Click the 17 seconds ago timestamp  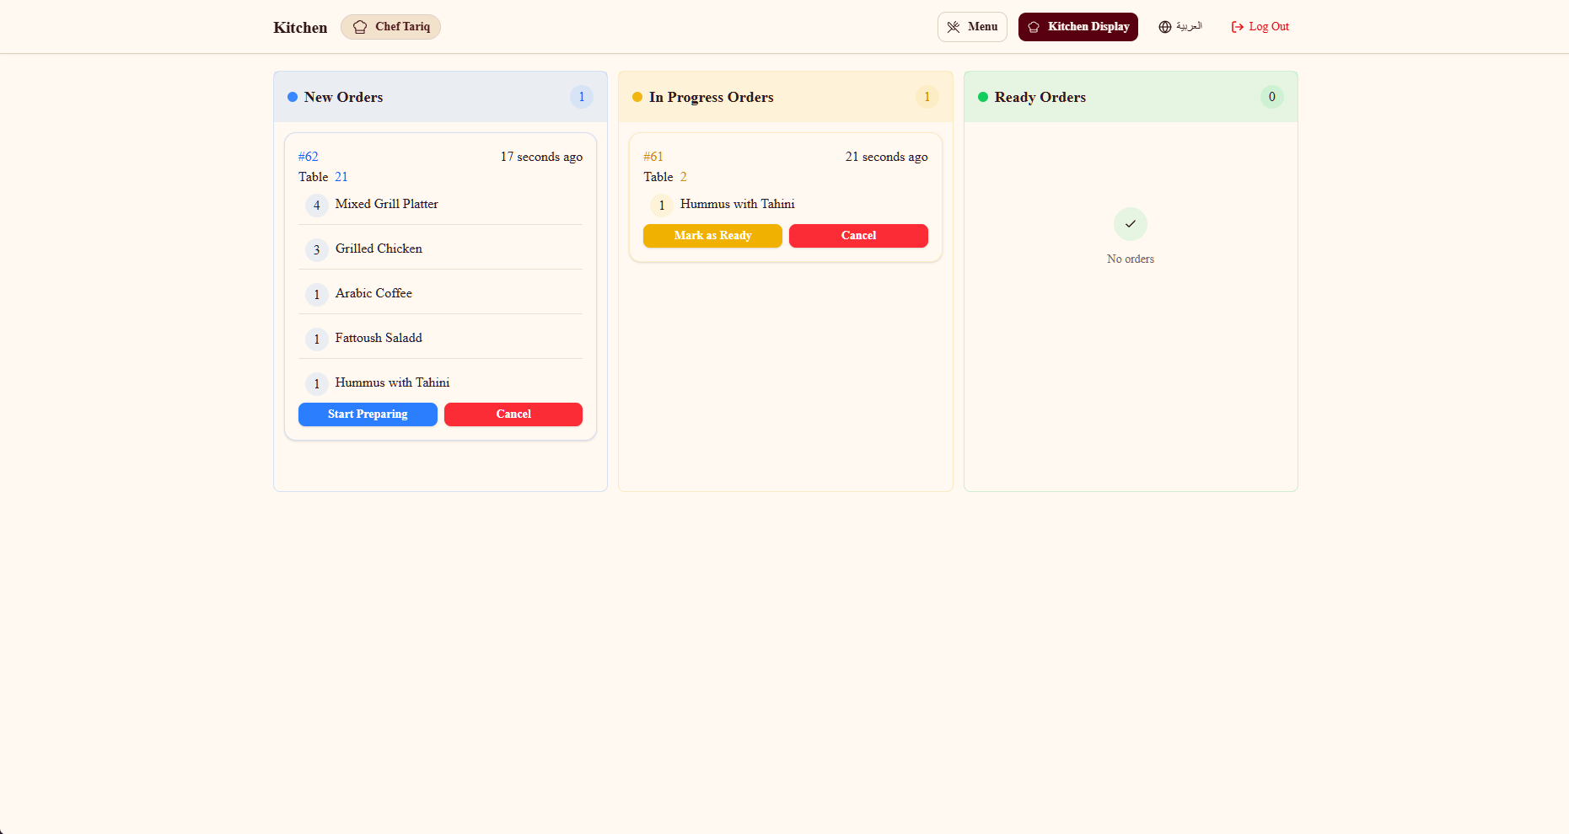click(541, 157)
